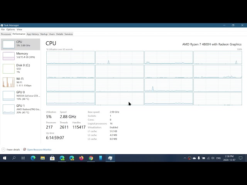The height and width of the screenshot is (185, 247).
Task: Launch Firefox from the taskbar
Action: pyautogui.click(x=81, y=158)
